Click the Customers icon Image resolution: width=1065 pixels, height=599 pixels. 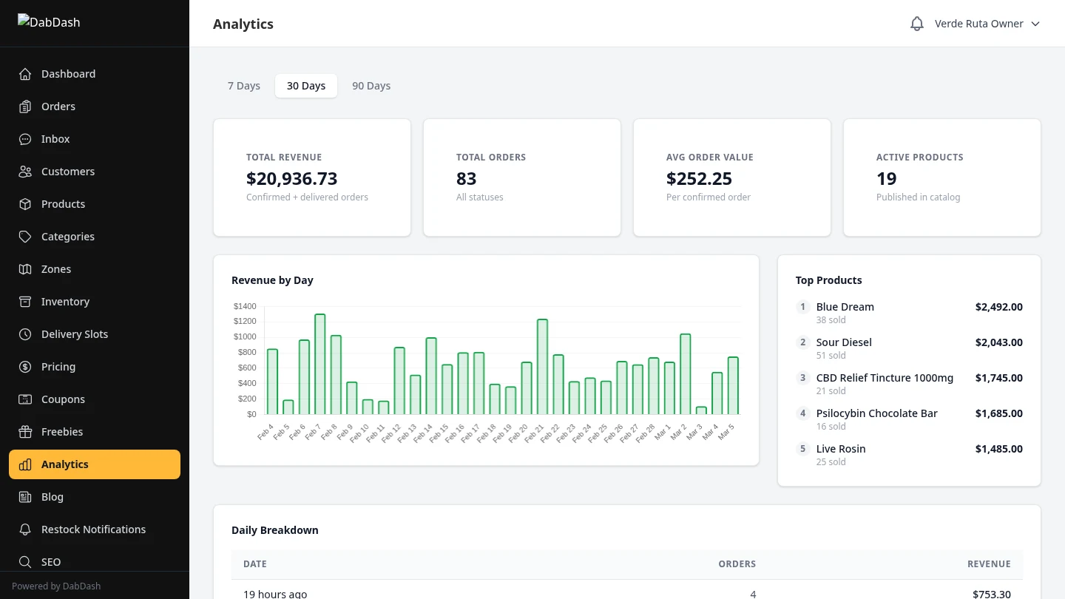click(x=24, y=171)
